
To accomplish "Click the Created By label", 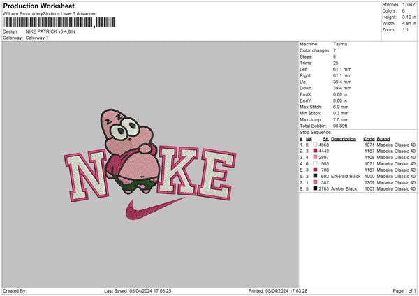I will [15, 291].
